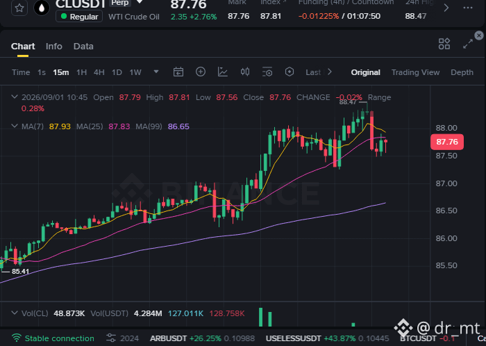Image resolution: width=486 pixels, height=346 pixels.
Task: Switch to the Data tab
Action: click(83, 46)
